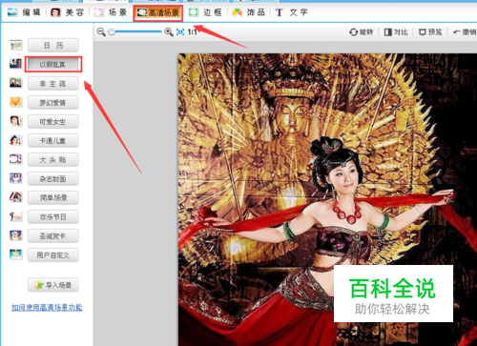Click the 撤销 undo button
This screenshot has width=477, height=346.
pyautogui.click(x=465, y=32)
